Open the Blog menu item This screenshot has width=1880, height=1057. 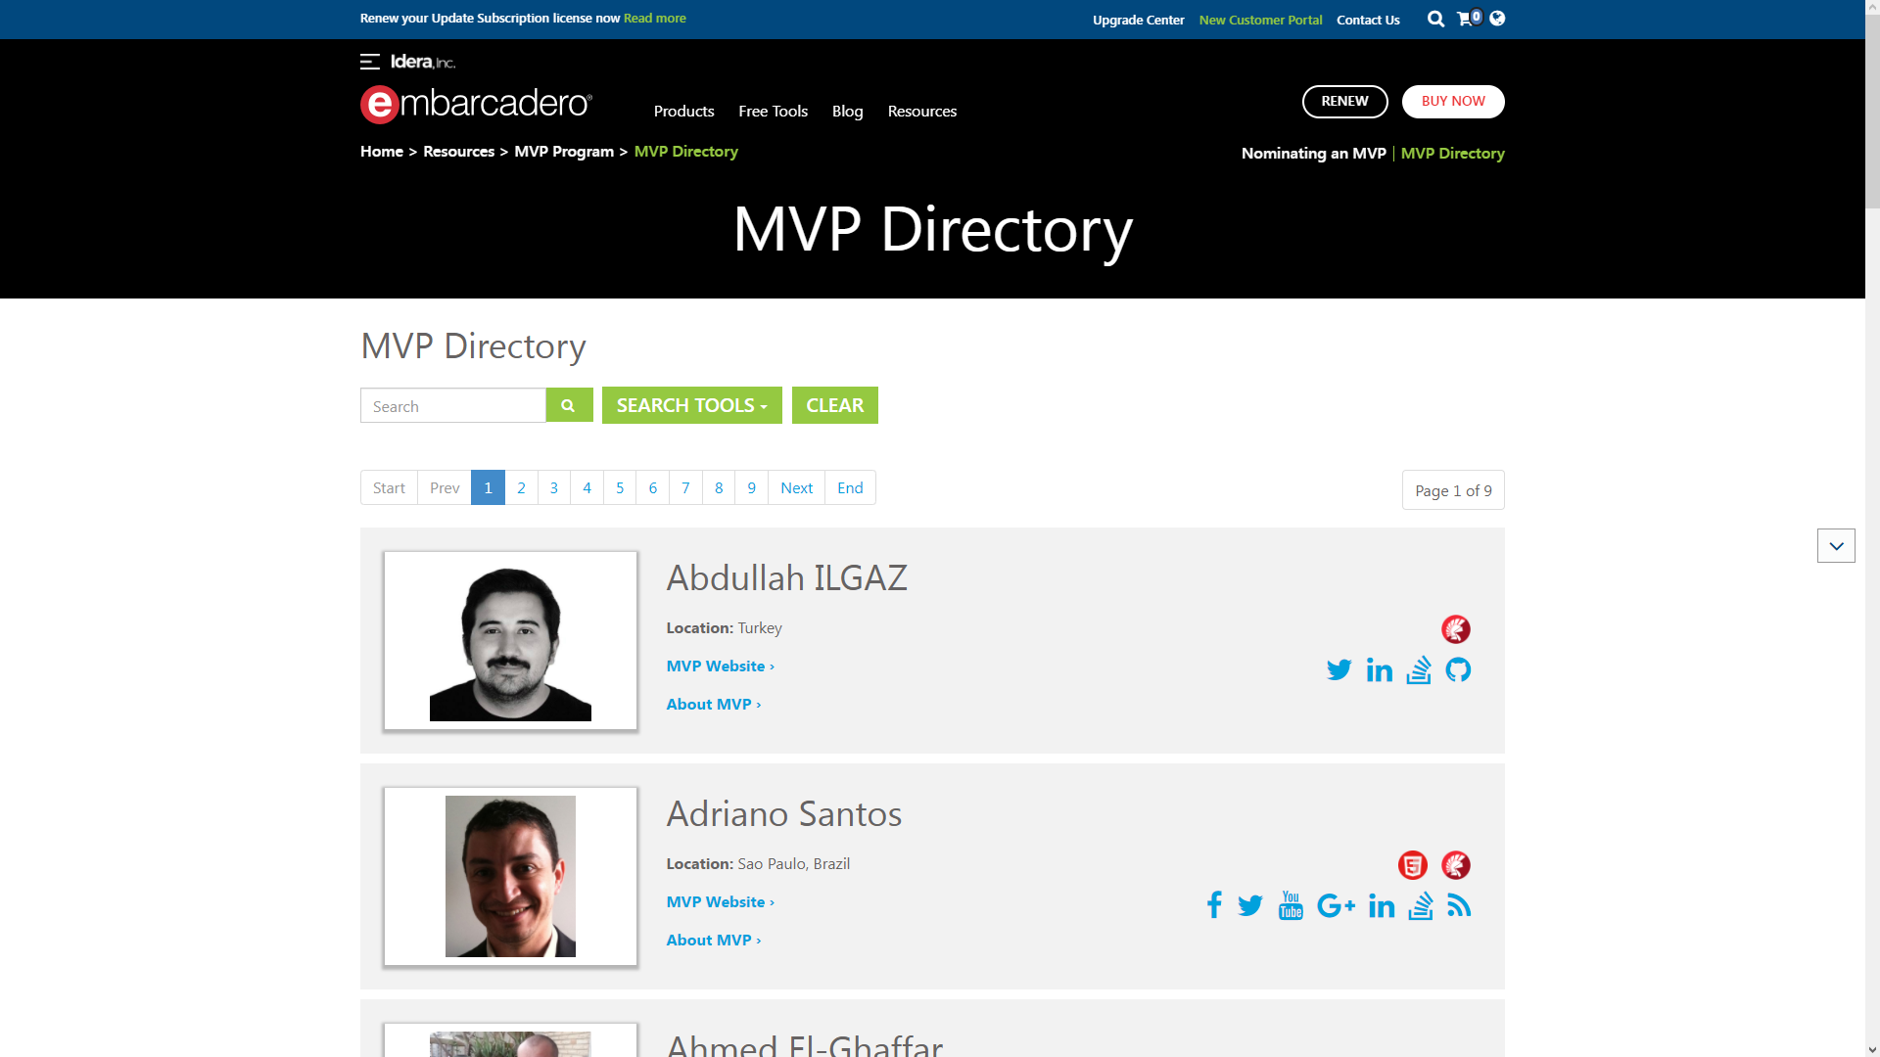pos(848,111)
